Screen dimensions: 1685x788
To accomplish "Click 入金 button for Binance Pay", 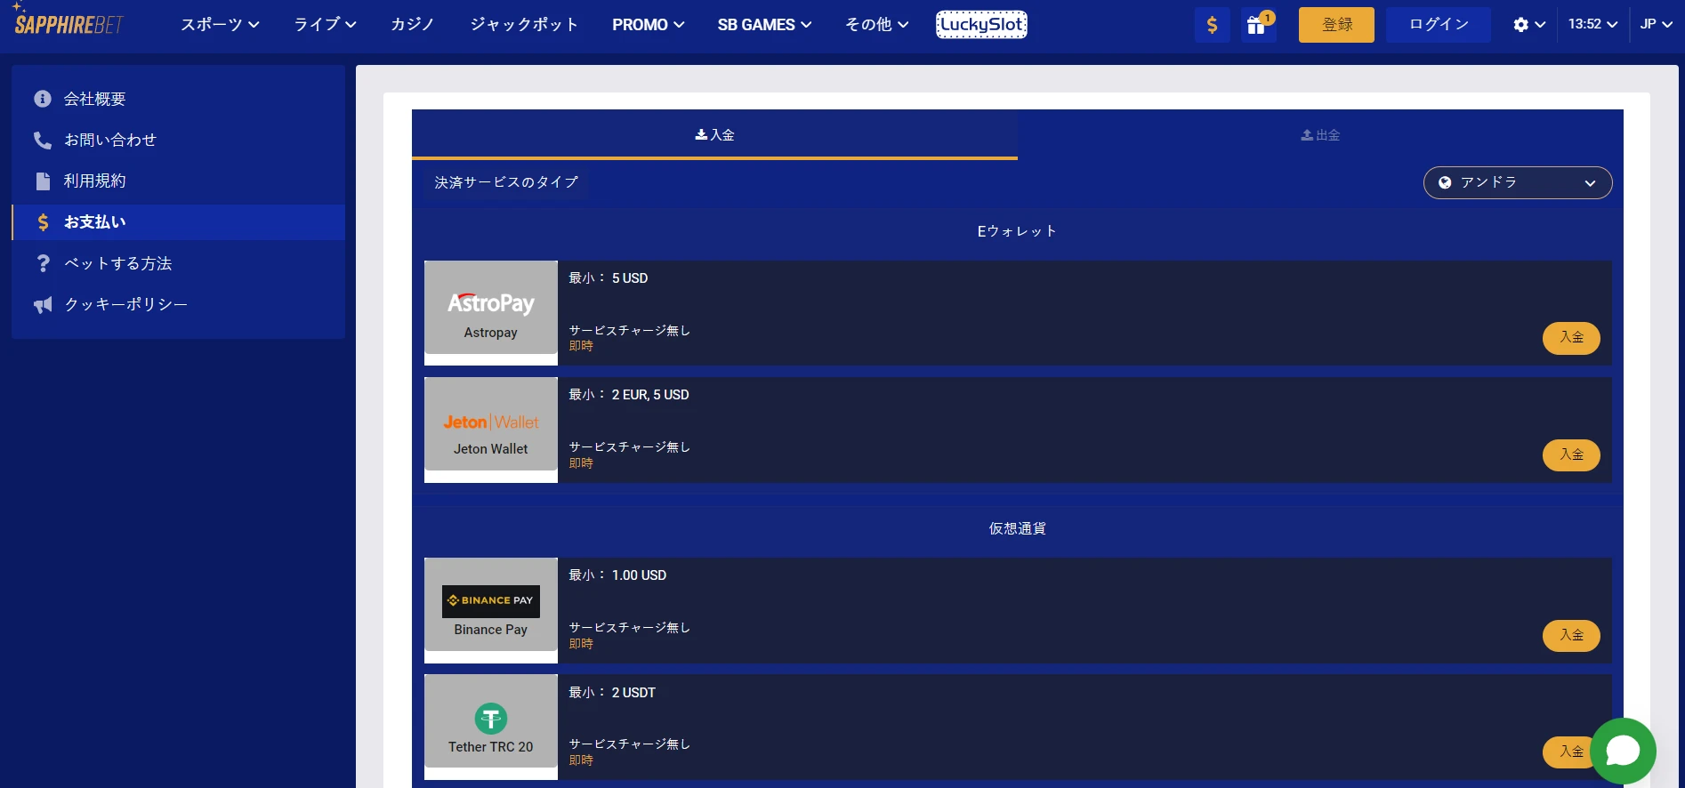I will point(1571,636).
